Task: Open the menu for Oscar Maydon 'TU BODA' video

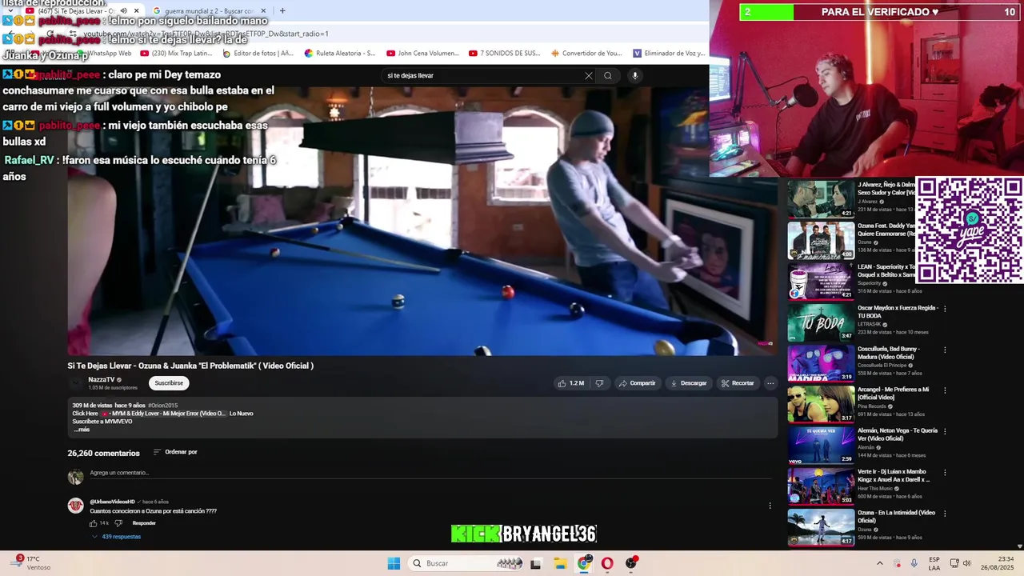Action: [945, 309]
